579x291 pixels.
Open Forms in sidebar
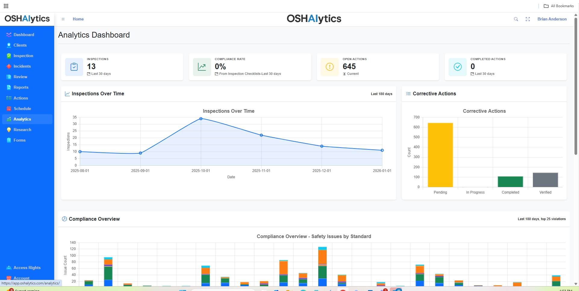click(20, 140)
